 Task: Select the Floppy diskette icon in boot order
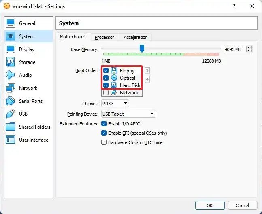114,70
